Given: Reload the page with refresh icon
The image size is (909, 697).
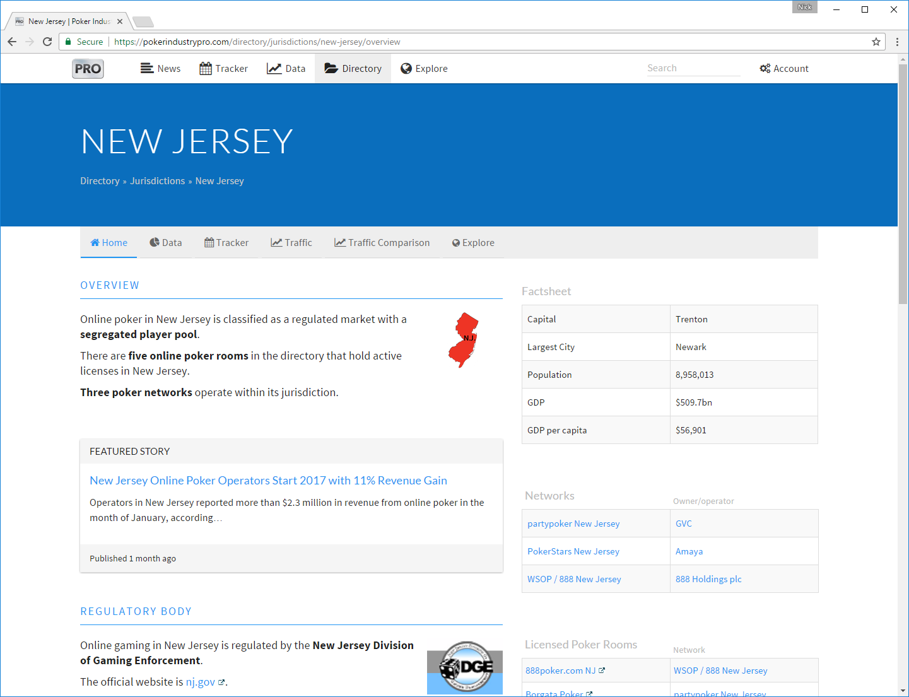Looking at the screenshot, I should click(x=47, y=42).
